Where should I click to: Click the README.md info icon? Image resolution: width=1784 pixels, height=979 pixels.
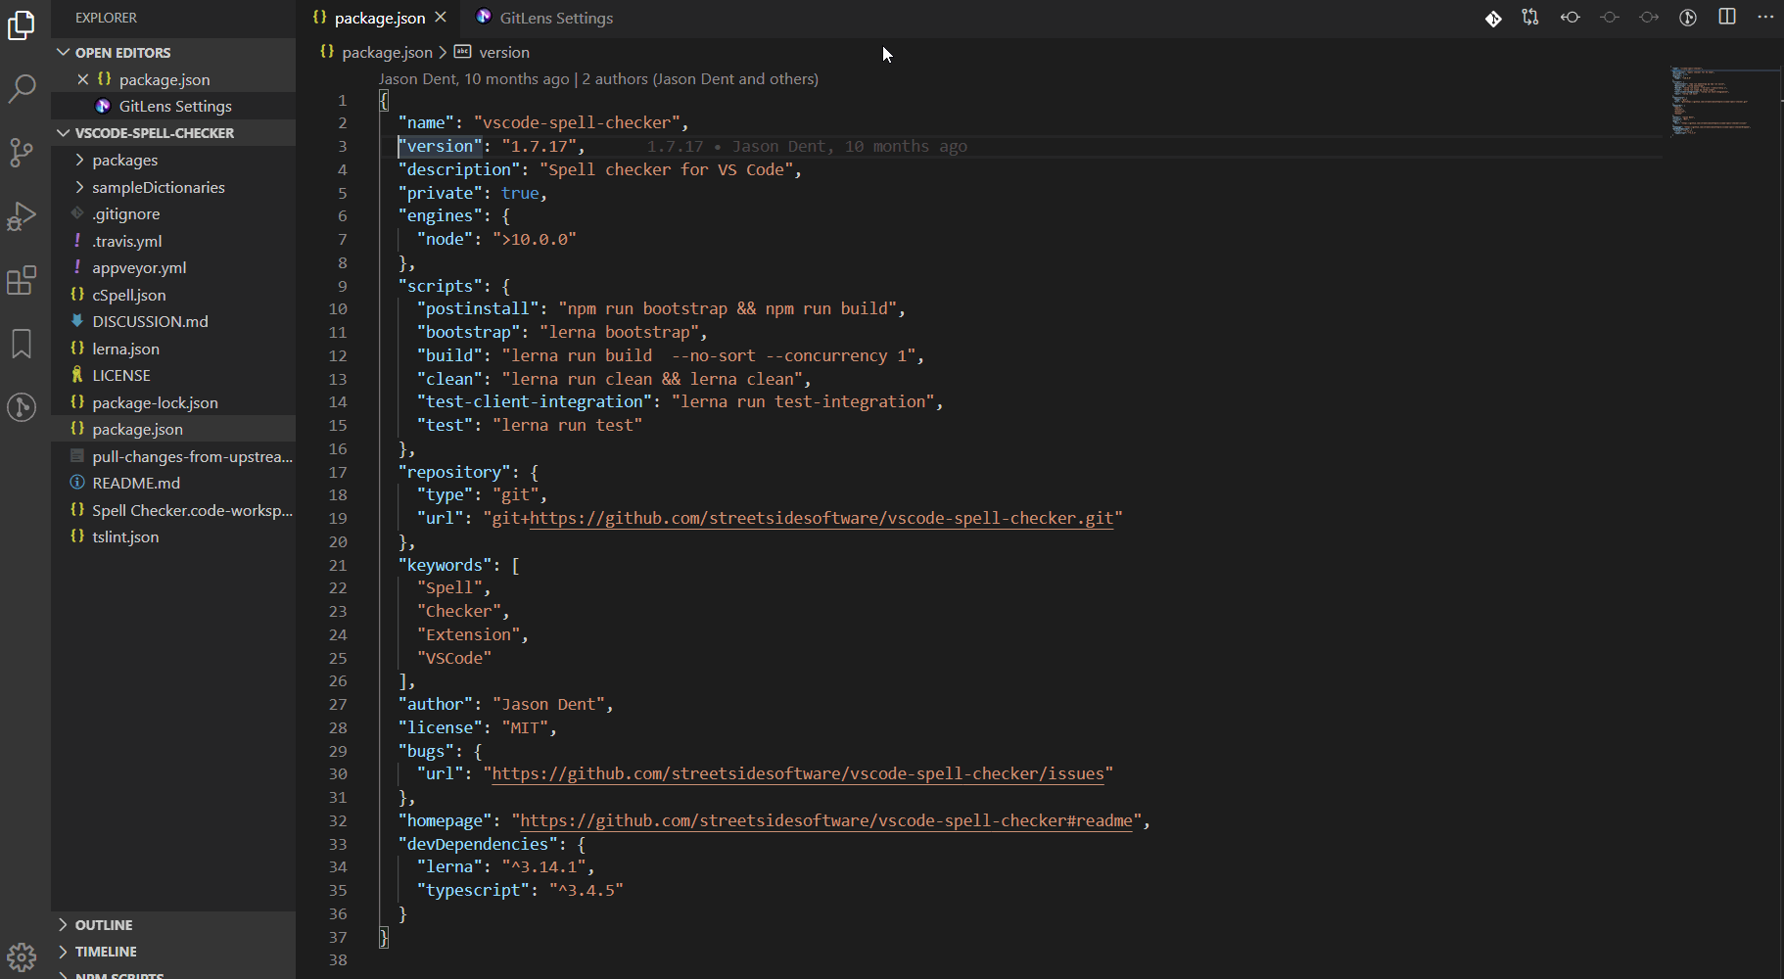coord(77,483)
